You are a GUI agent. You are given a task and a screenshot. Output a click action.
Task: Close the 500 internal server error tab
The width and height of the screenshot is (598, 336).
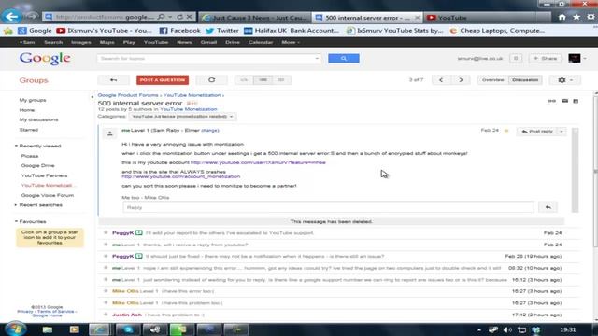coord(418,18)
